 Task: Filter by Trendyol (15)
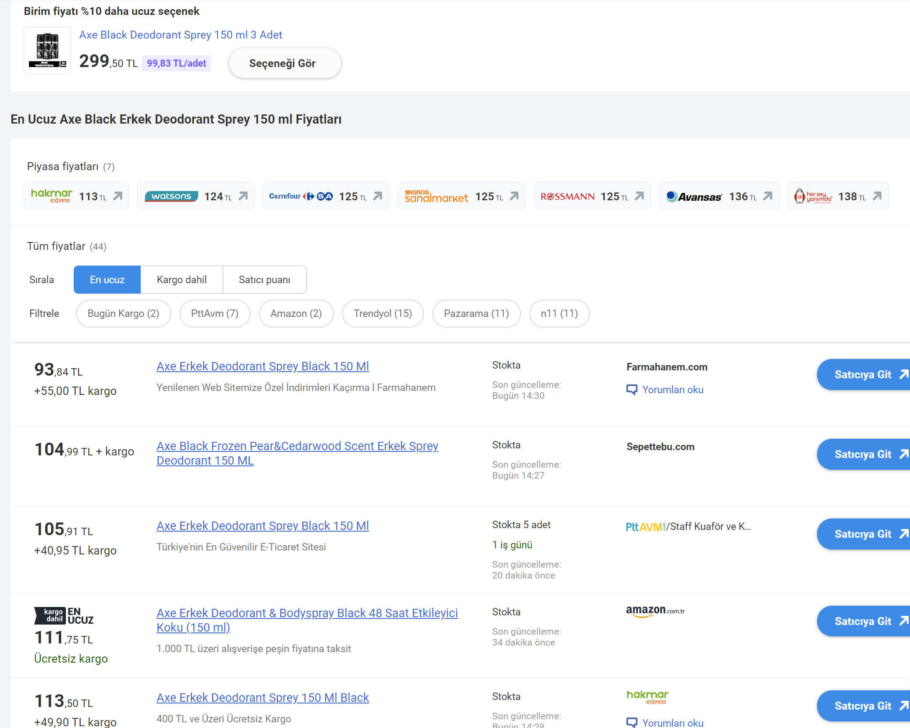[383, 313]
